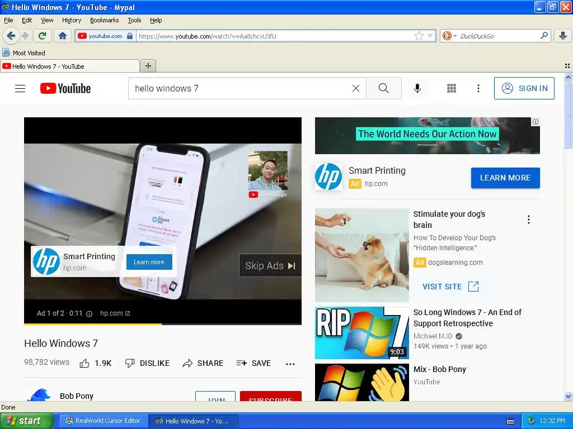This screenshot has width=573, height=429.
Task: Click the YouTube search magnifier button
Action: 384,88
